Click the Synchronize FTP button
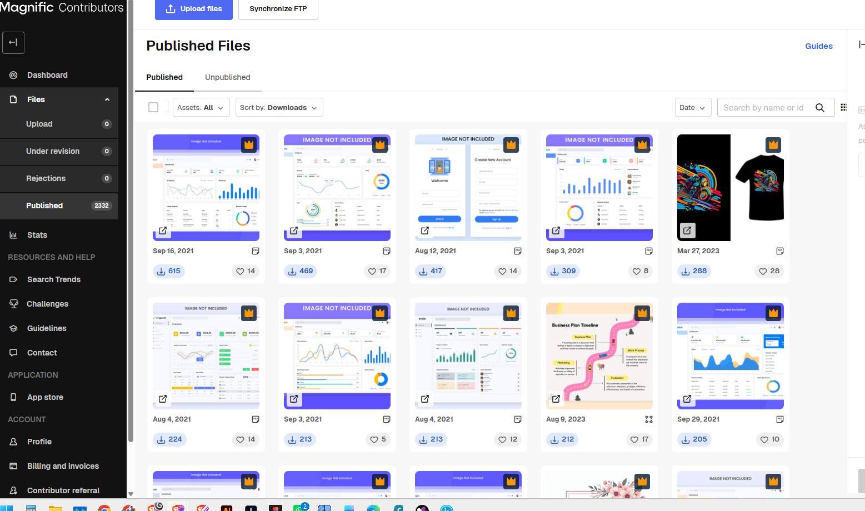Screen dimensions: 865x511 coord(278,9)
